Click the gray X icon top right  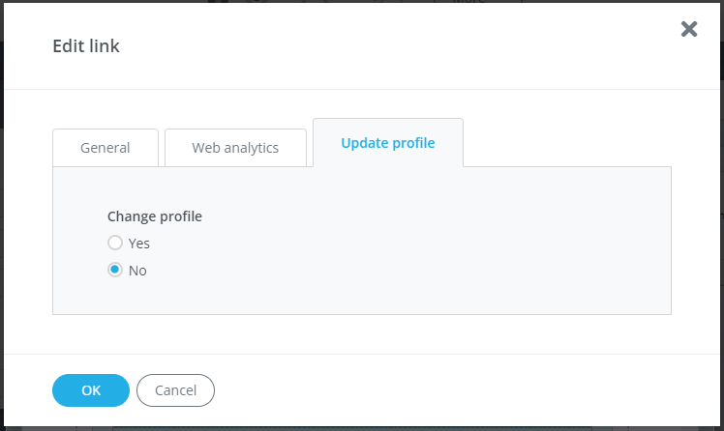(689, 29)
